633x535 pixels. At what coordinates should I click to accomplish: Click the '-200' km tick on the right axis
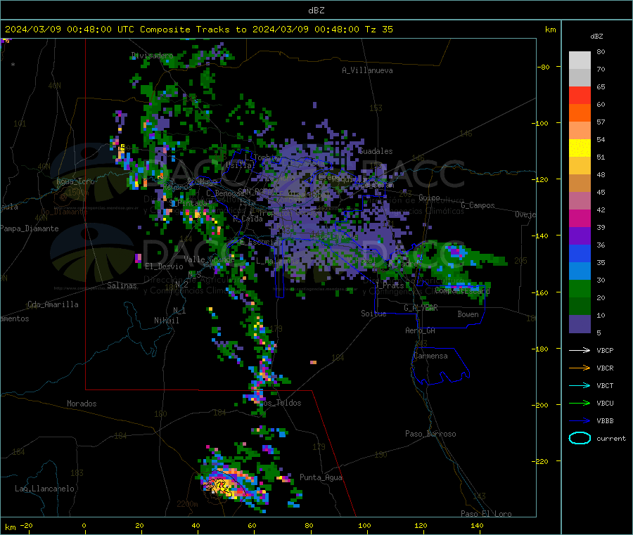541,405
